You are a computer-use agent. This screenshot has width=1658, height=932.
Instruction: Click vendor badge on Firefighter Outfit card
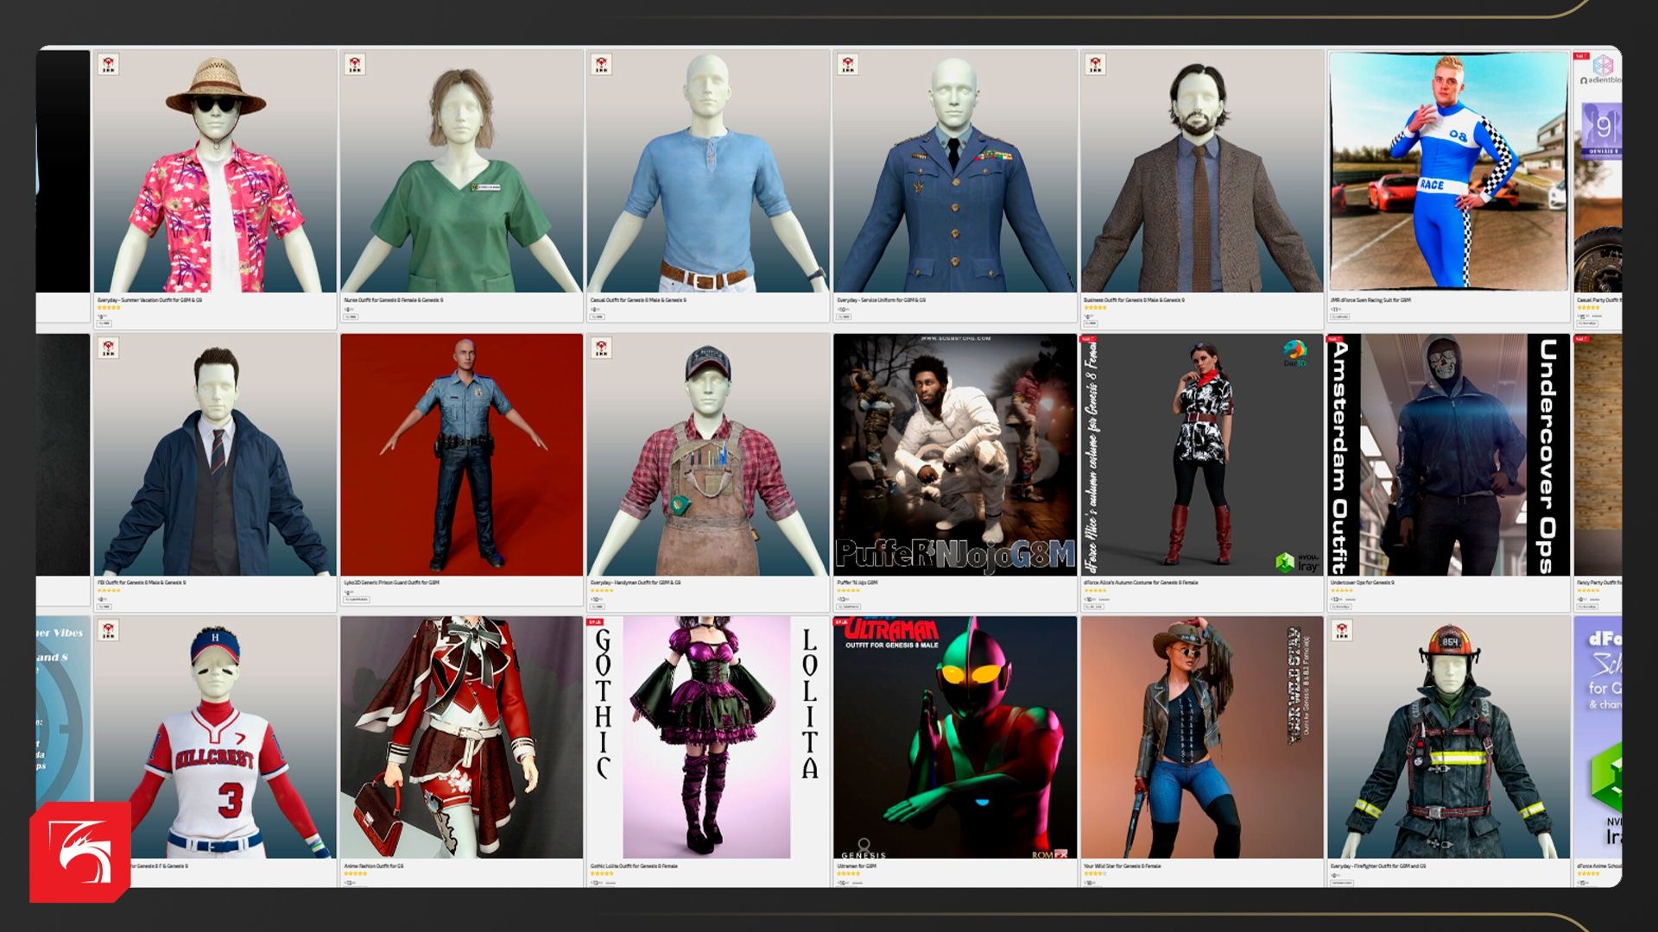pos(1342,630)
